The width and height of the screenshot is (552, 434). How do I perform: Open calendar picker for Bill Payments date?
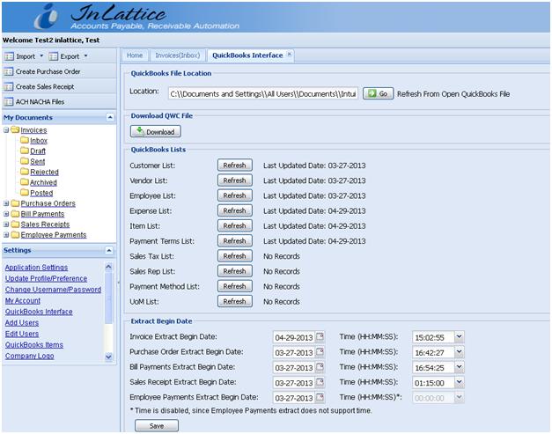coord(320,367)
